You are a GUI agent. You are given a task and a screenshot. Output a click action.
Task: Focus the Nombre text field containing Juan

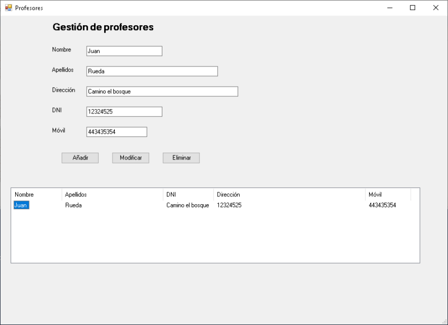[124, 51]
